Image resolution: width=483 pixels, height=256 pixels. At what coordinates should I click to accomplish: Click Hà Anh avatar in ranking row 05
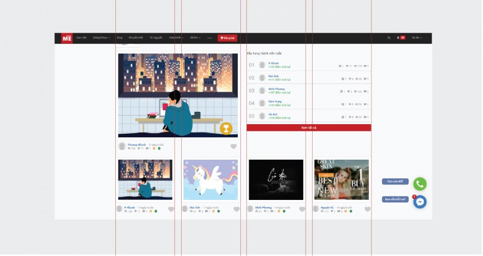262,116
